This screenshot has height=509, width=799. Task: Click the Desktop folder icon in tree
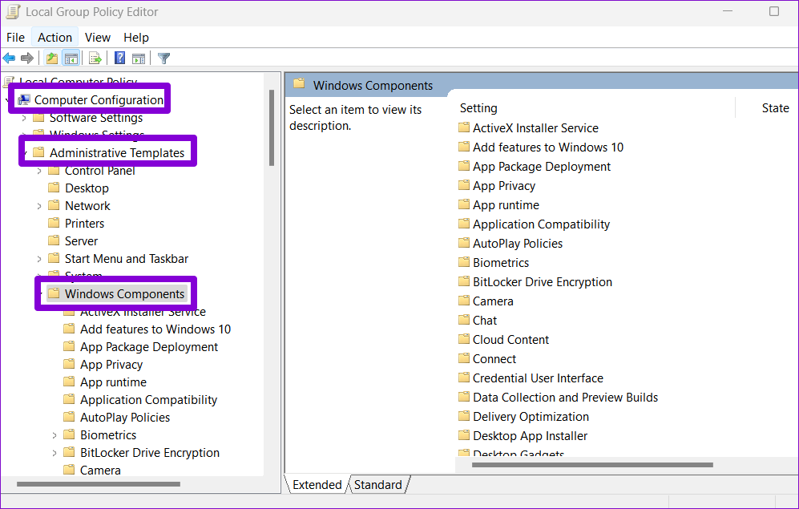coord(54,188)
